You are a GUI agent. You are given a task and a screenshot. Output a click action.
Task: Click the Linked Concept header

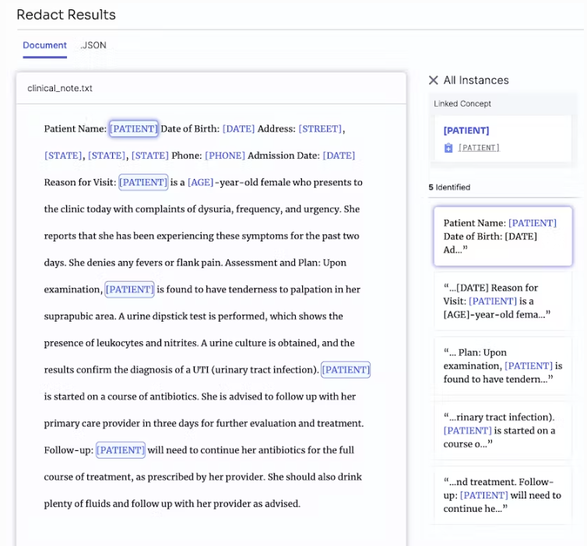click(x=462, y=104)
